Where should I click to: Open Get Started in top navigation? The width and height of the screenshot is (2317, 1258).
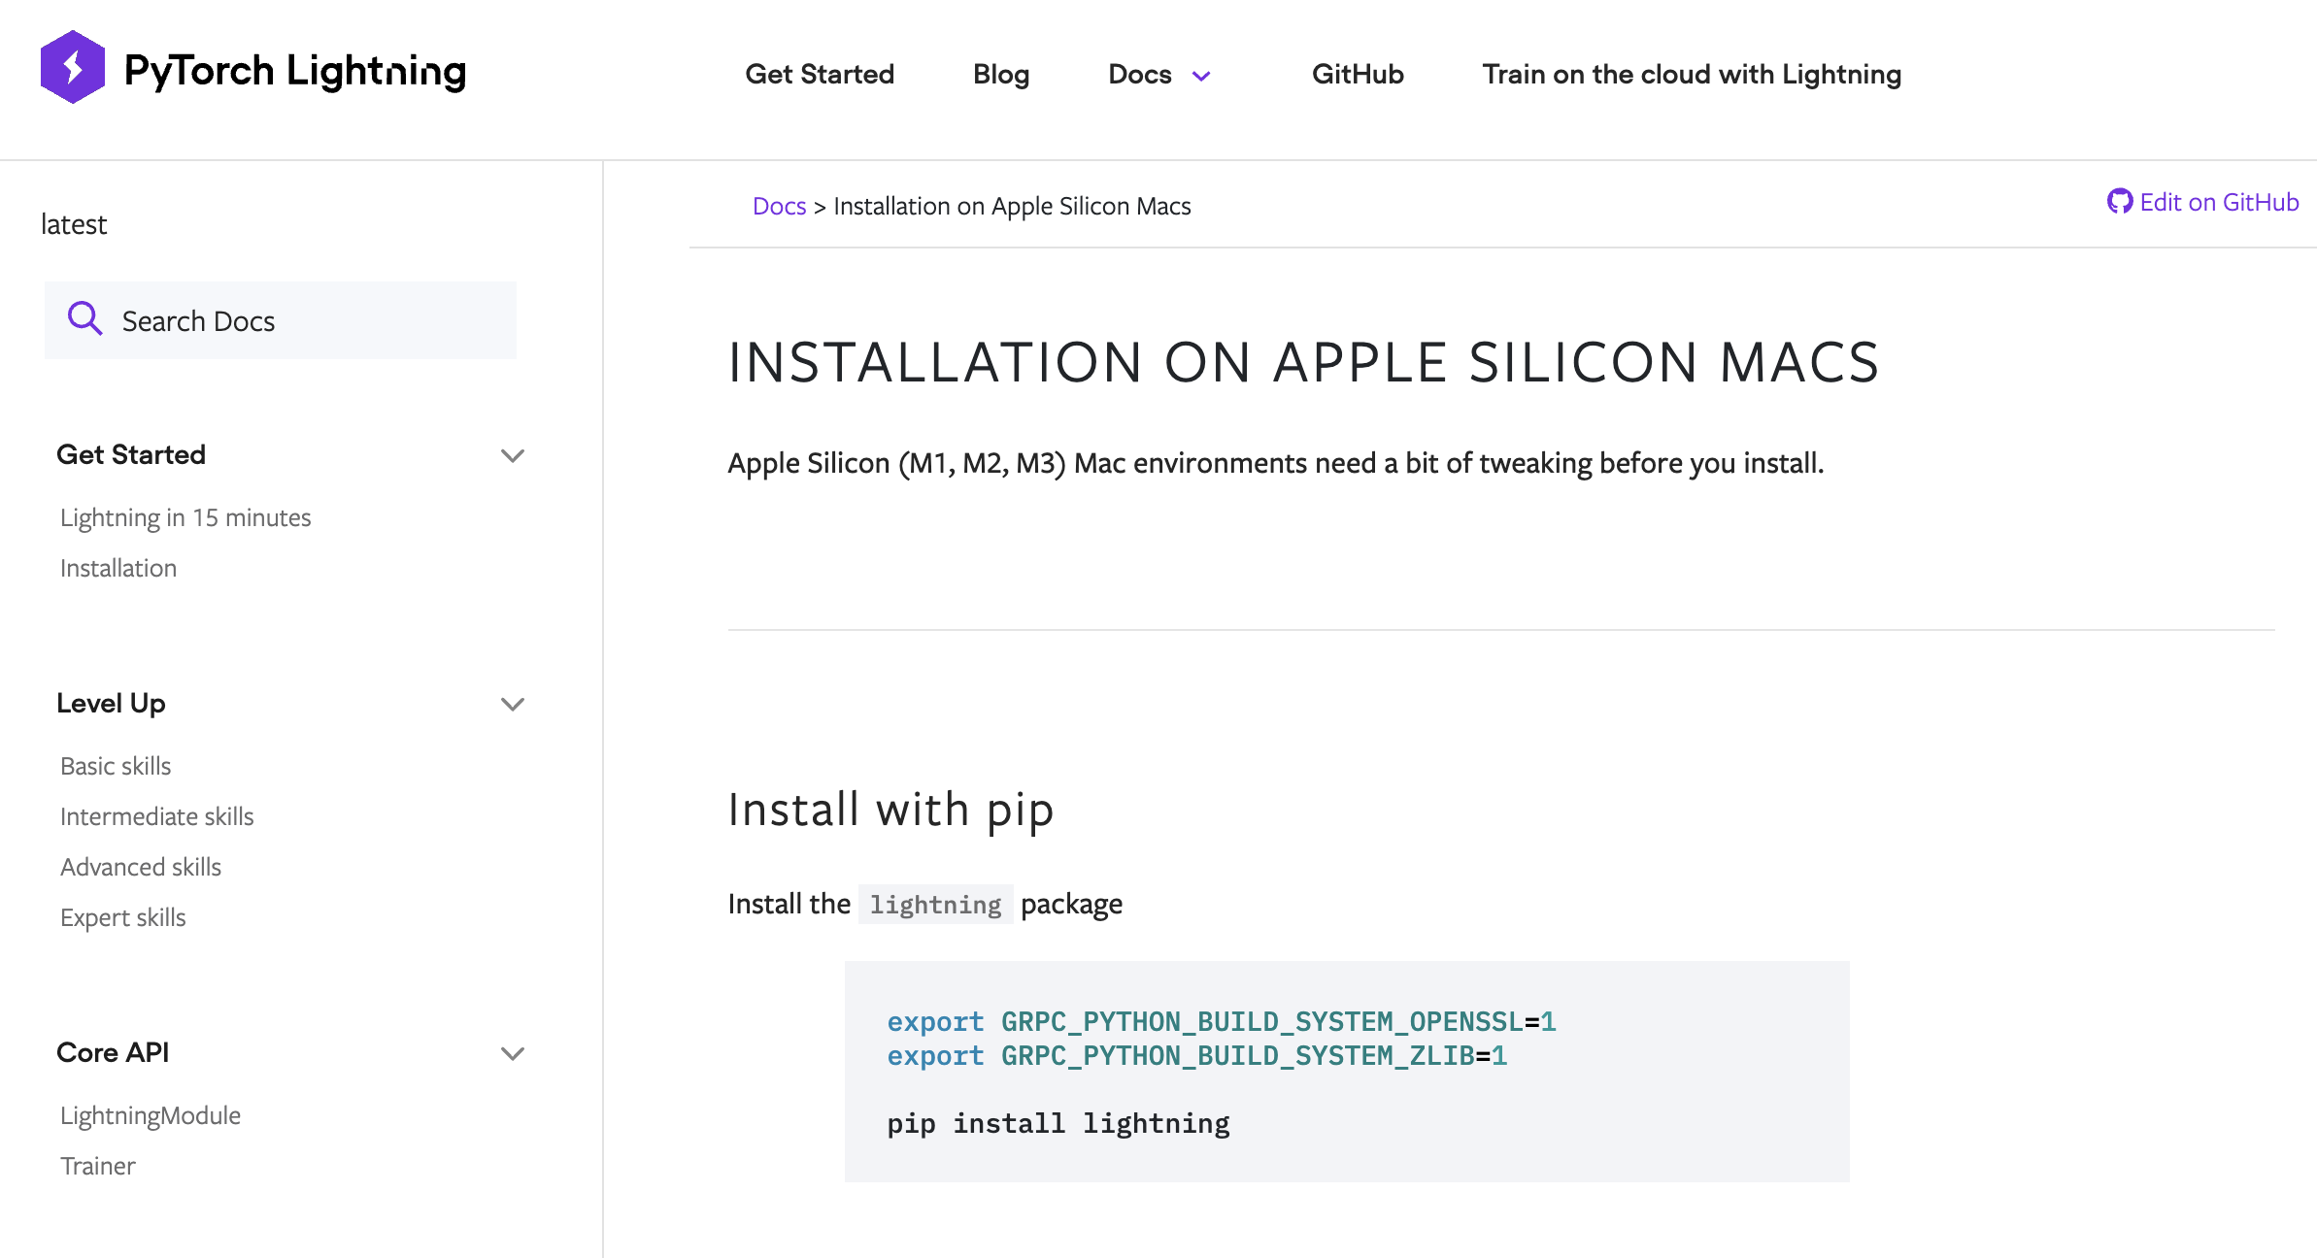pyautogui.click(x=820, y=74)
